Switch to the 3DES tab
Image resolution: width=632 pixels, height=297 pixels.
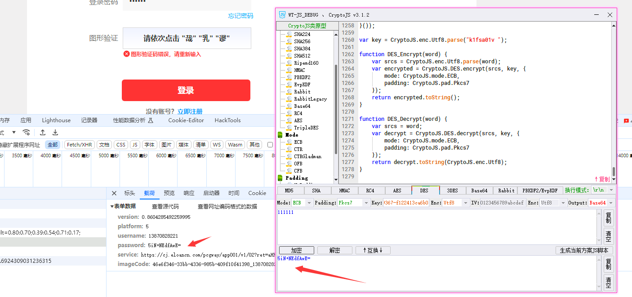click(452, 191)
